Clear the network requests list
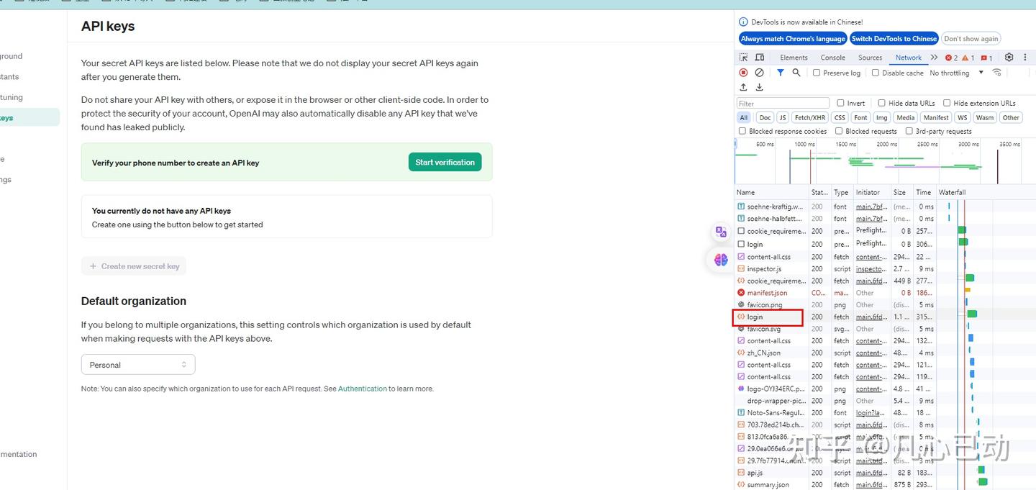This screenshot has height=490, width=1036. click(x=760, y=72)
